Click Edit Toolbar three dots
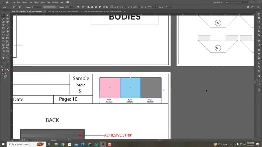262x147 pixels. pyautogui.click(x=6, y=81)
